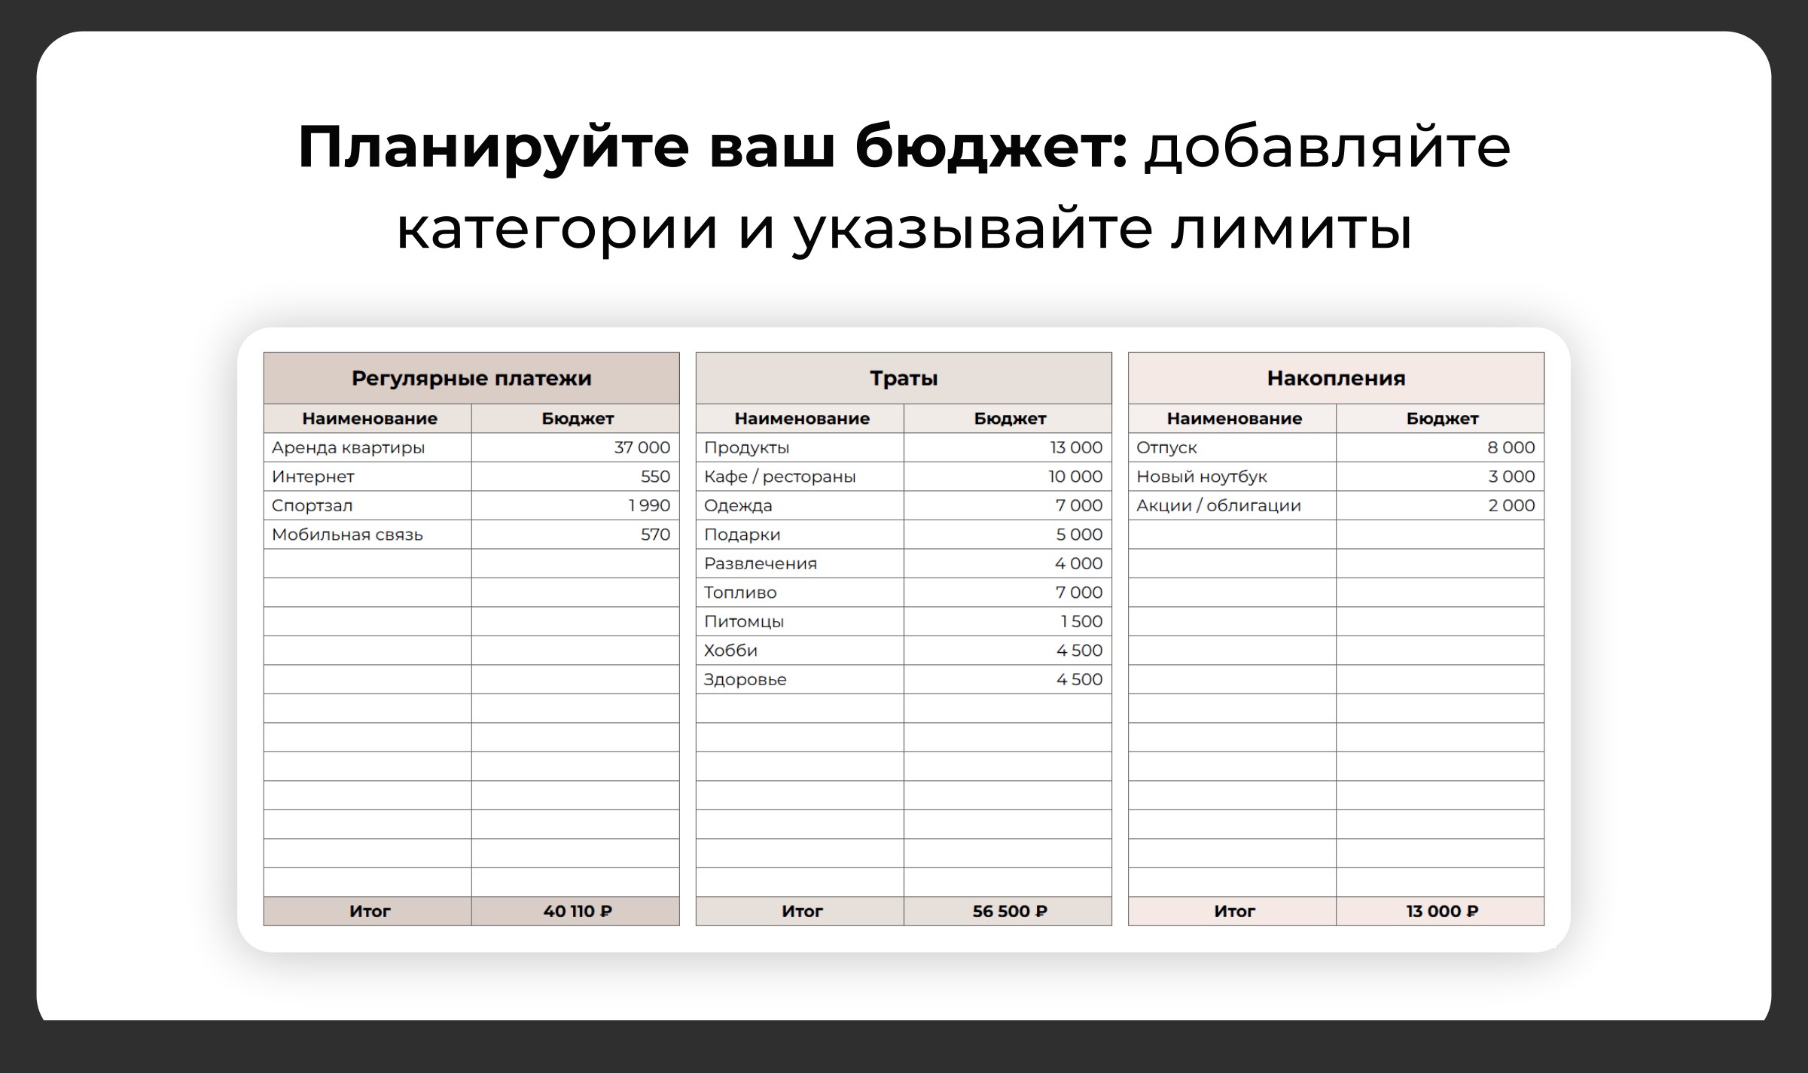1808x1073 pixels.
Task: Select the Продукты category cell
Action: pyautogui.click(x=800, y=447)
